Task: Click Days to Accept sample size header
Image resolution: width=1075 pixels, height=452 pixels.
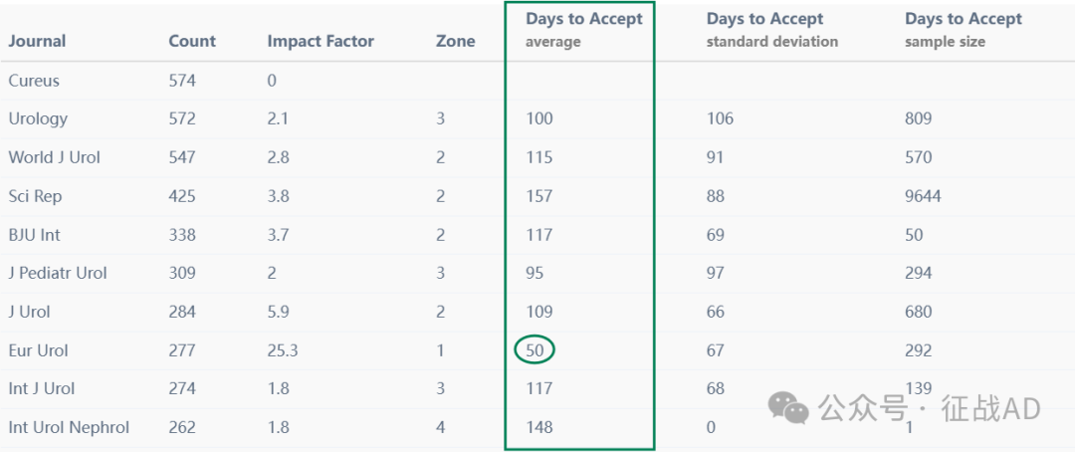Action: 964,30
